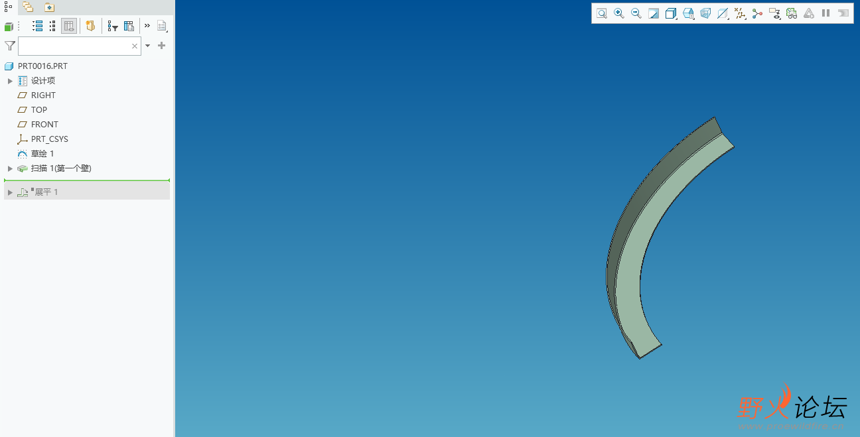This screenshot has width=860, height=437.
Task: Open the Favorites folder tab
Action: (x=49, y=7)
